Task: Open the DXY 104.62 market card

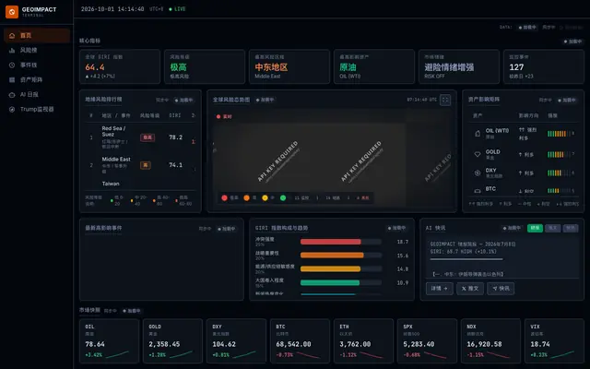Action: tap(236, 340)
